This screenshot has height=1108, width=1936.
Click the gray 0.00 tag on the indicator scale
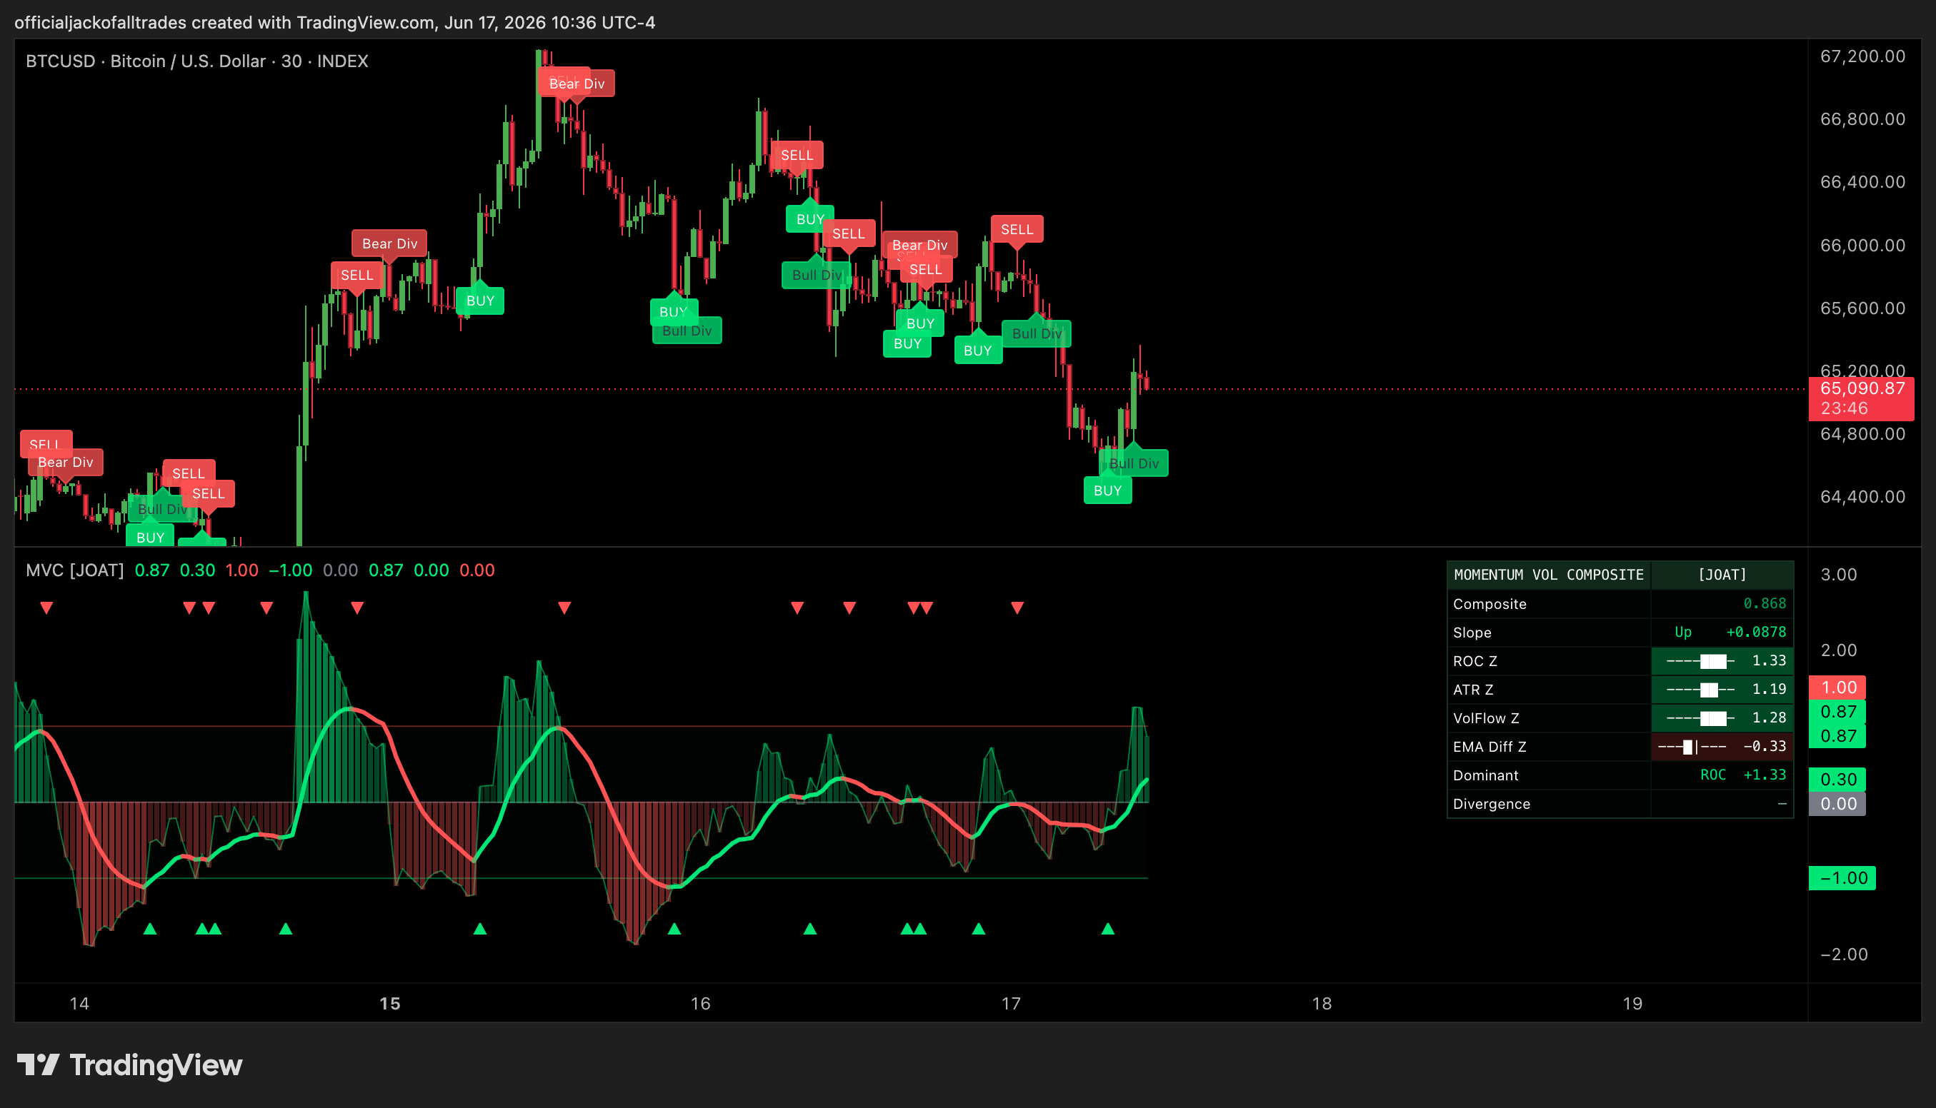click(1838, 804)
